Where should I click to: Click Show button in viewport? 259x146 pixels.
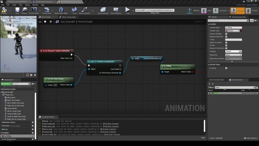28,18
